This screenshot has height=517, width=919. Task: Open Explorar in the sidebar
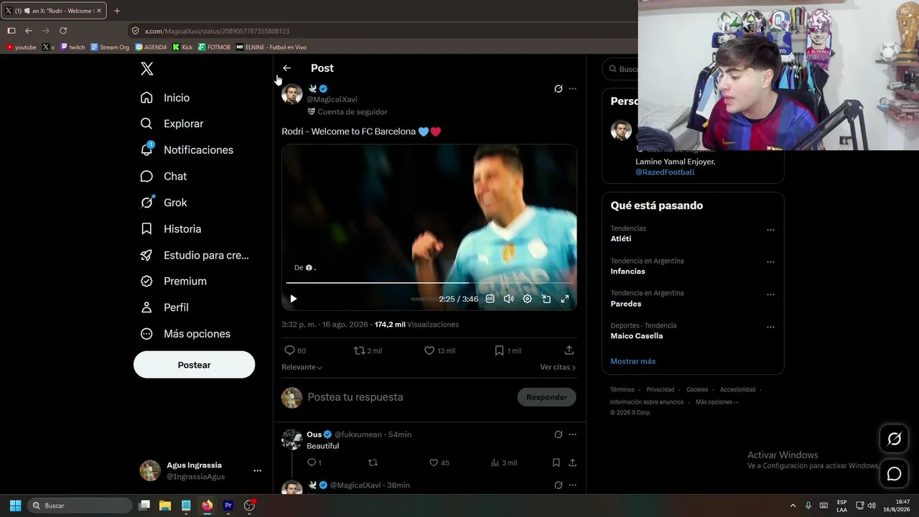[x=172, y=124]
